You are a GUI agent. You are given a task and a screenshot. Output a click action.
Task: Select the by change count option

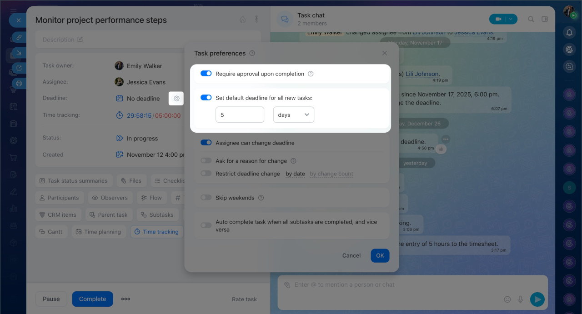click(331, 174)
